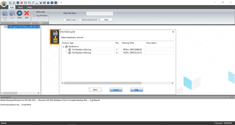Click icon of backup dated 16 Dec 2019
This screenshot has height=125, width=235.
(x=70, y=53)
